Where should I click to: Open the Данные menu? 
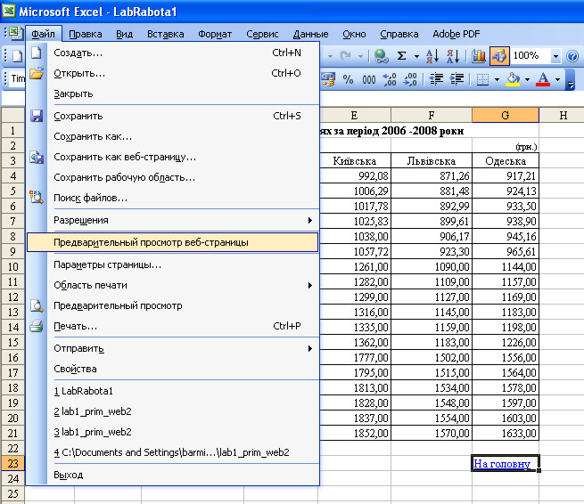pos(310,34)
